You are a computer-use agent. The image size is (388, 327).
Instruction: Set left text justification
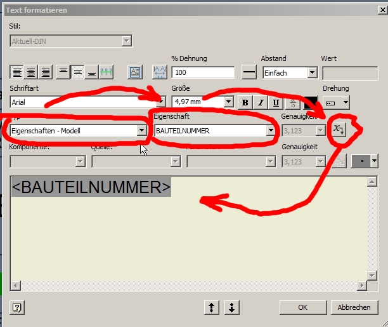tap(17, 72)
